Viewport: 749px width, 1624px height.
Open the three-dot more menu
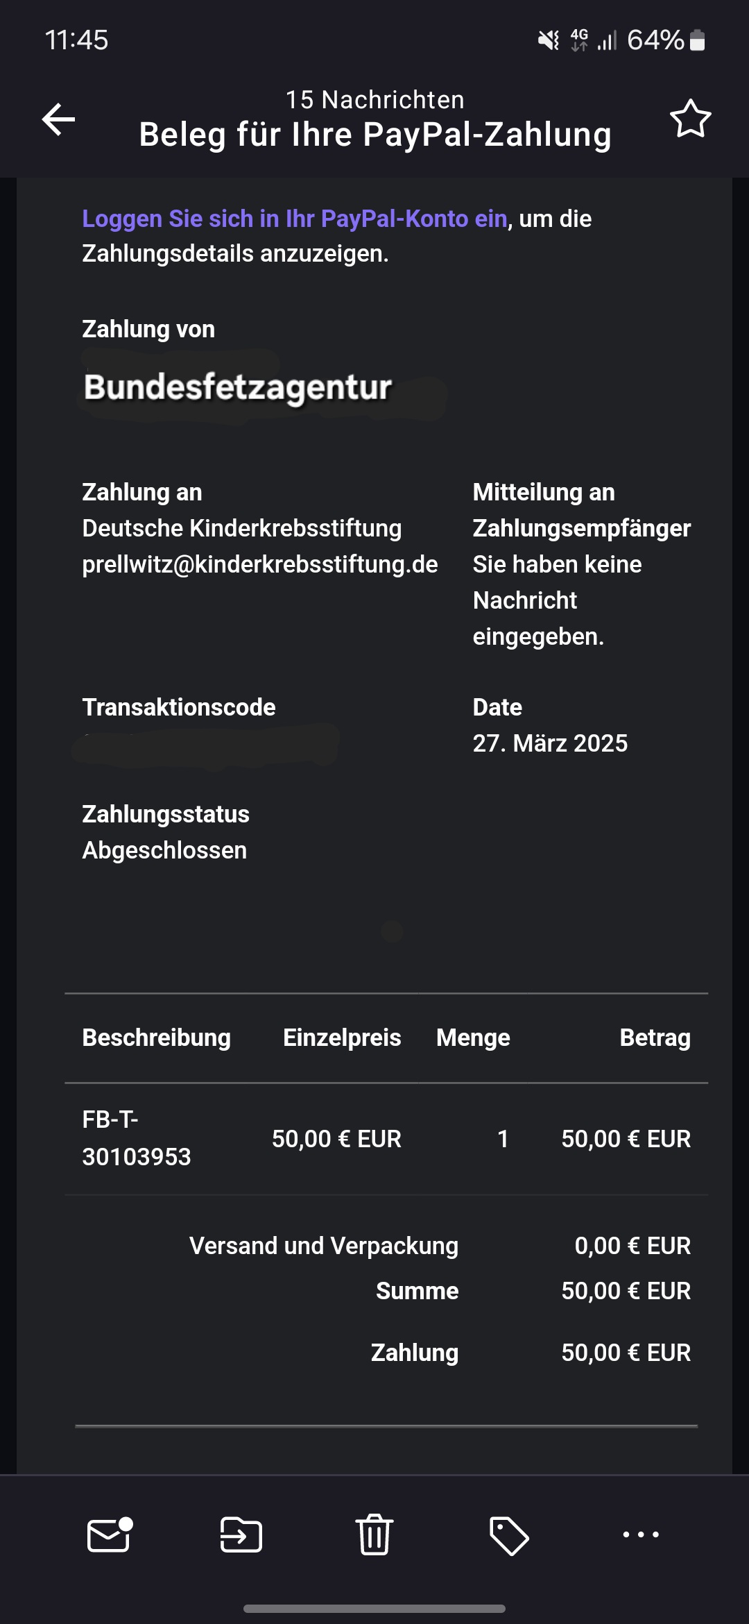641,1534
